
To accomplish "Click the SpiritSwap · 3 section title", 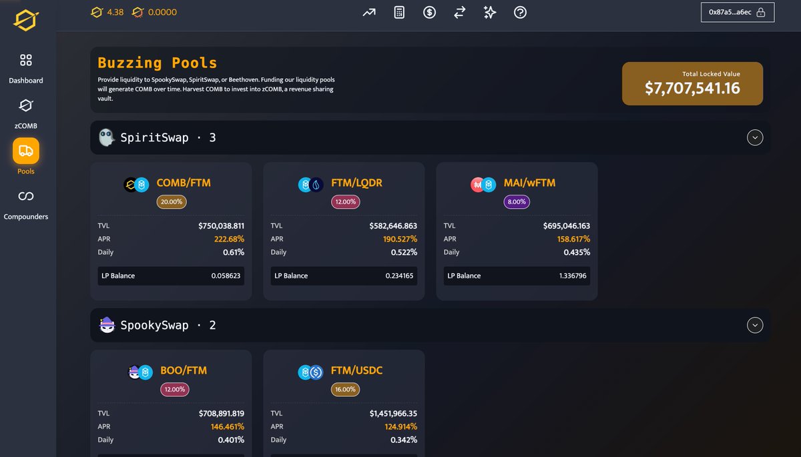I will pyautogui.click(x=168, y=138).
